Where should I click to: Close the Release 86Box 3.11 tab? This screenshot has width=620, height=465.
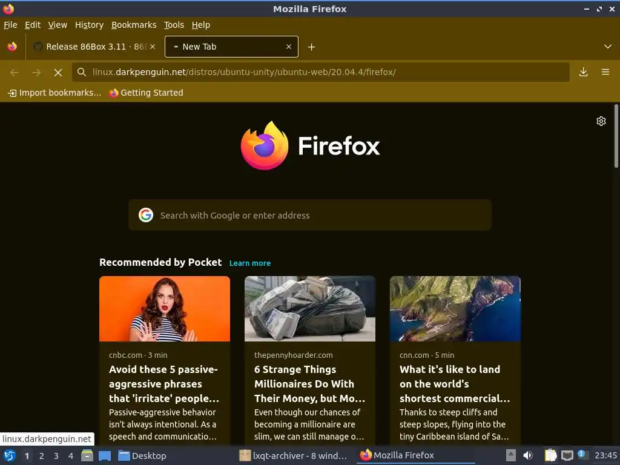[x=153, y=47]
